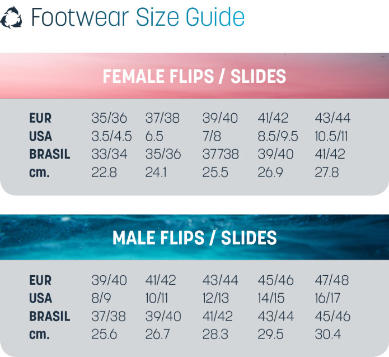Click female Brasil value 37738
Screen dimensions: 389x357
point(221,154)
